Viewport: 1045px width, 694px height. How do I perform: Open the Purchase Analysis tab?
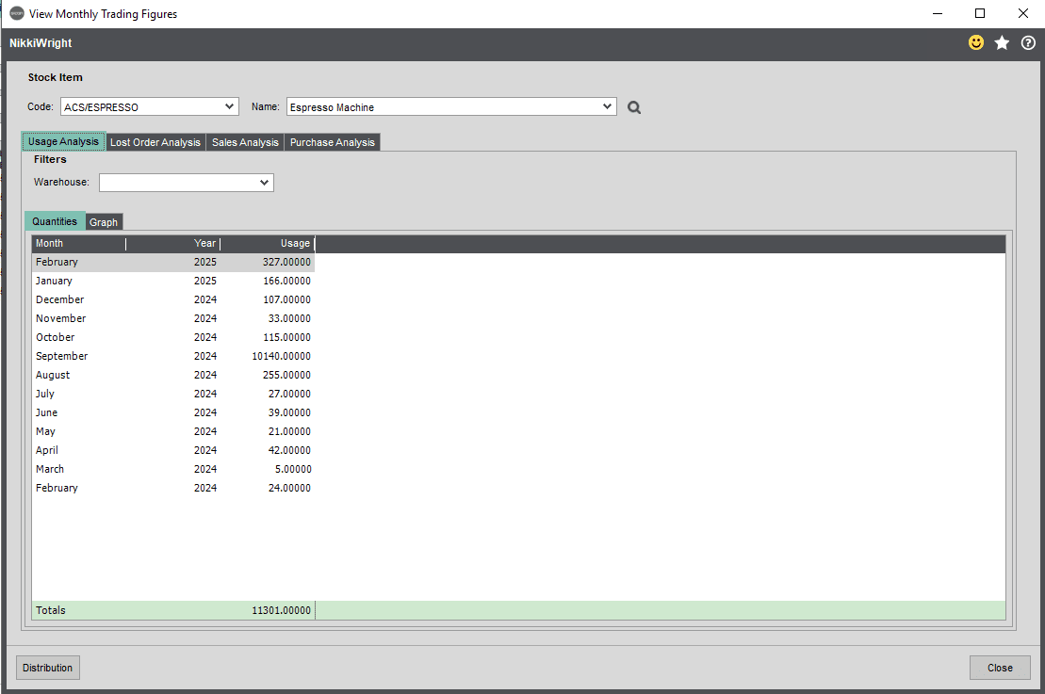(333, 142)
